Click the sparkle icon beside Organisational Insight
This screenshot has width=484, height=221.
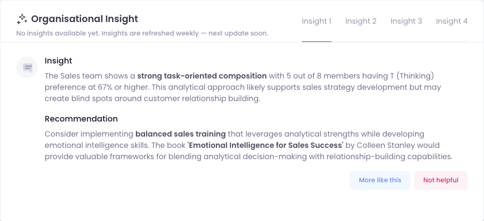(x=21, y=19)
